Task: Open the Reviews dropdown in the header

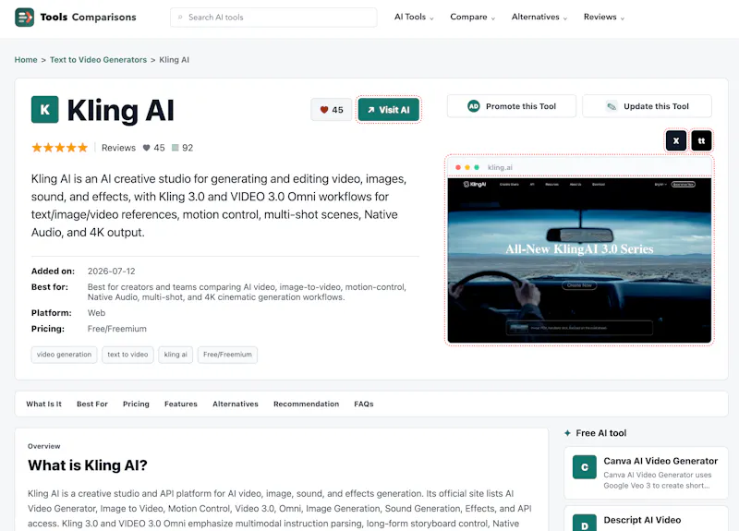Action: click(604, 17)
